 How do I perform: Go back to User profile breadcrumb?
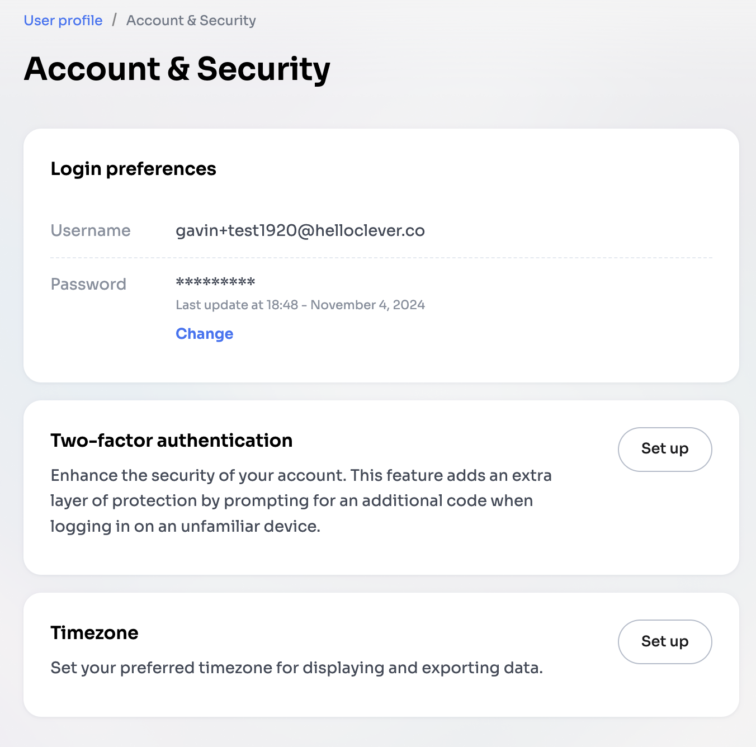63,21
